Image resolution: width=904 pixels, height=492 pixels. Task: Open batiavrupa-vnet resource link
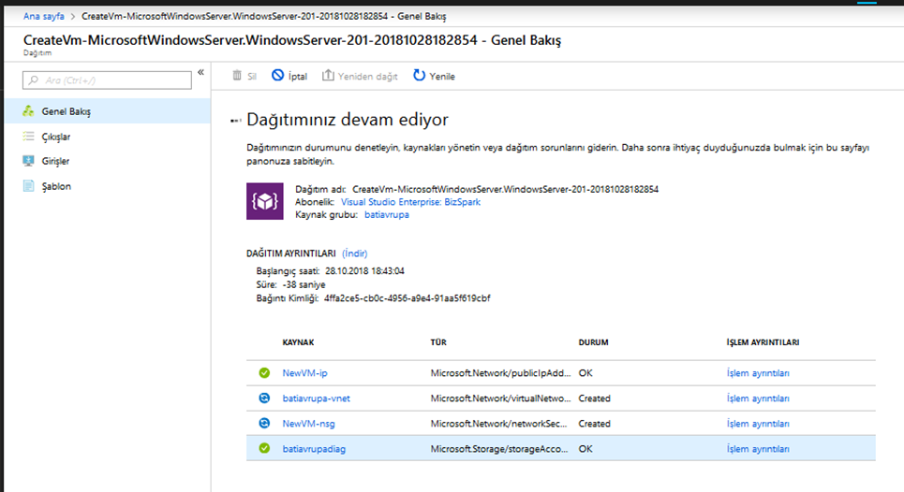point(316,398)
